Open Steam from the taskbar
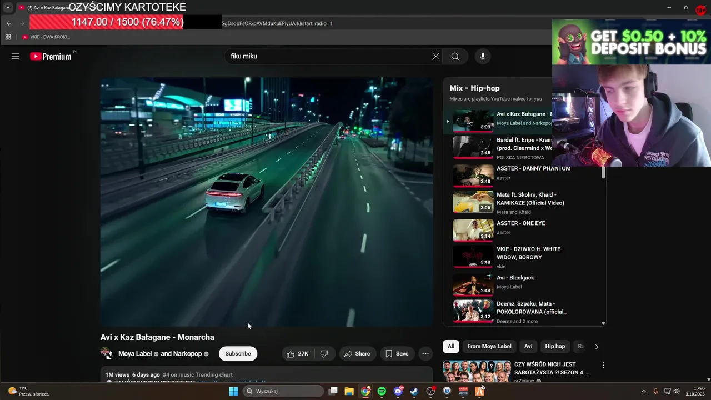 [x=414, y=391]
